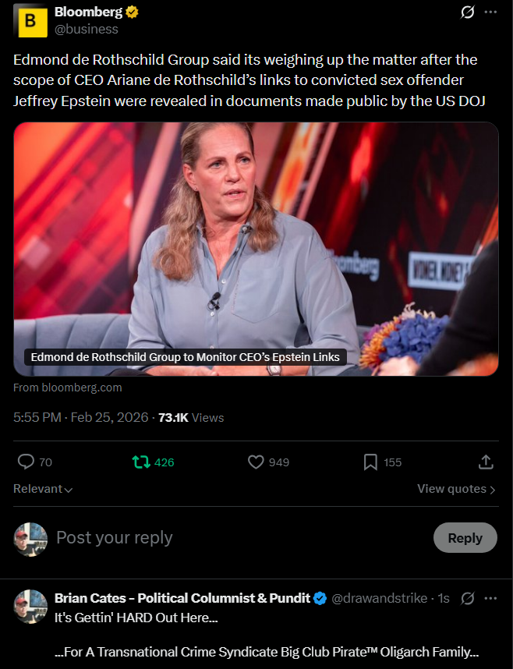Screen dimensions: 513x669
Task: Click the Grok icon on Bloomberg's post
Action: pos(468,12)
